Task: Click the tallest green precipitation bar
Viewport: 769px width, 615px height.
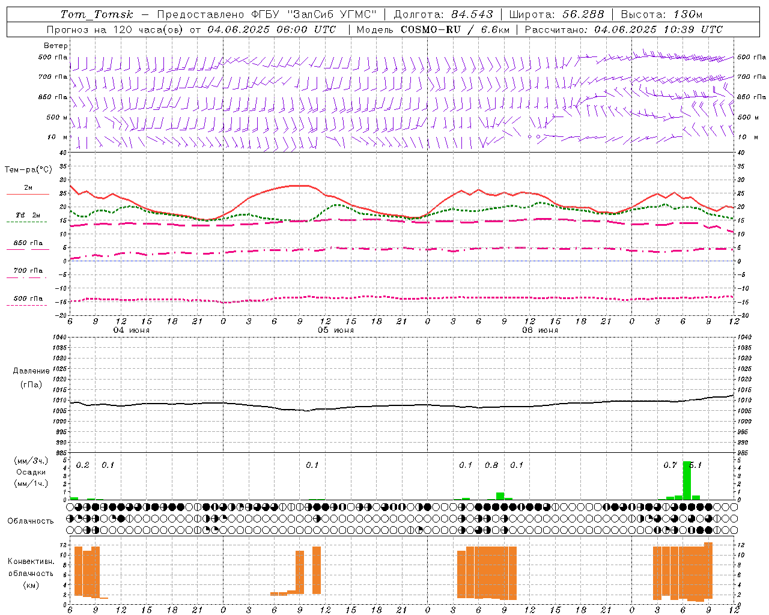Action: [x=687, y=480]
